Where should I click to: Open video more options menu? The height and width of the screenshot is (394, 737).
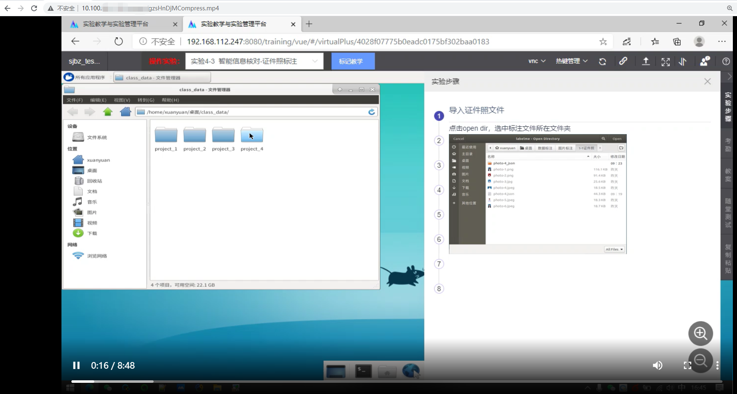click(x=717, y=365)
